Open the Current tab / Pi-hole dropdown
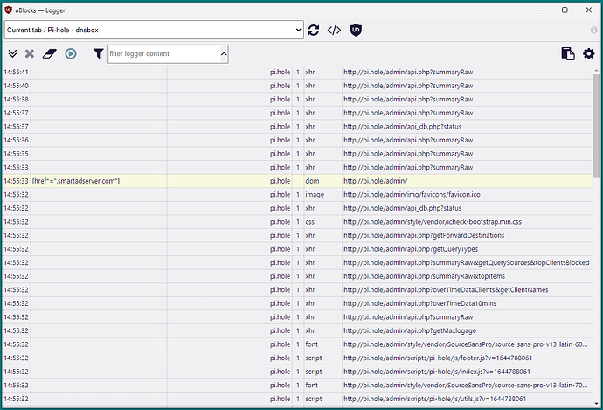The height and width of the screenshot is (410, 603). point(154,30)
